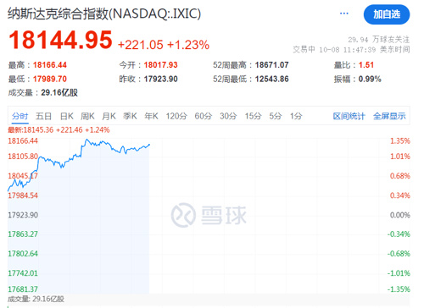
Task: Click the NASDAQ index title heading
Action: pos(104,14)
